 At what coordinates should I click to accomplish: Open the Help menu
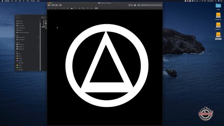click(x=38, y=1)
